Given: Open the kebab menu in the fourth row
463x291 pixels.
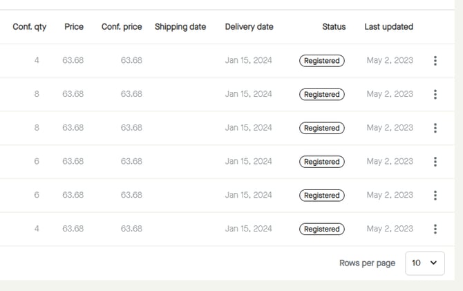Looking at the screenshot, I should [435, 162].
